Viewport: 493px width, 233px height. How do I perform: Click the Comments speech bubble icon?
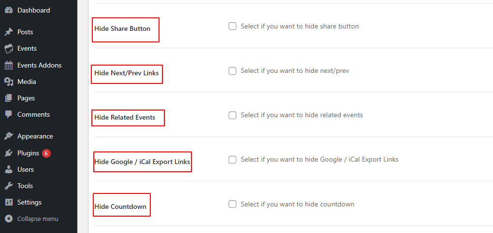[x=9, y=115]
